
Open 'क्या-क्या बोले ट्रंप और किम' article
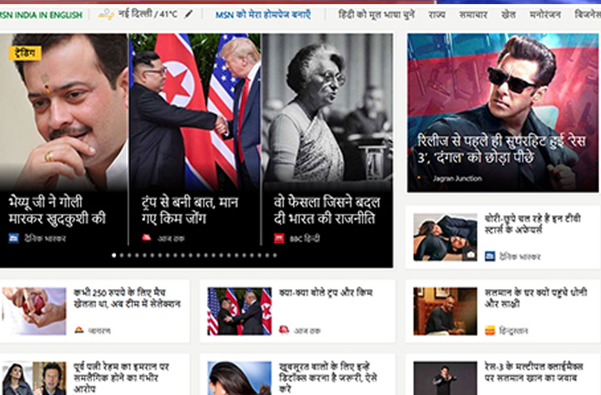click(x=326, y=292)
